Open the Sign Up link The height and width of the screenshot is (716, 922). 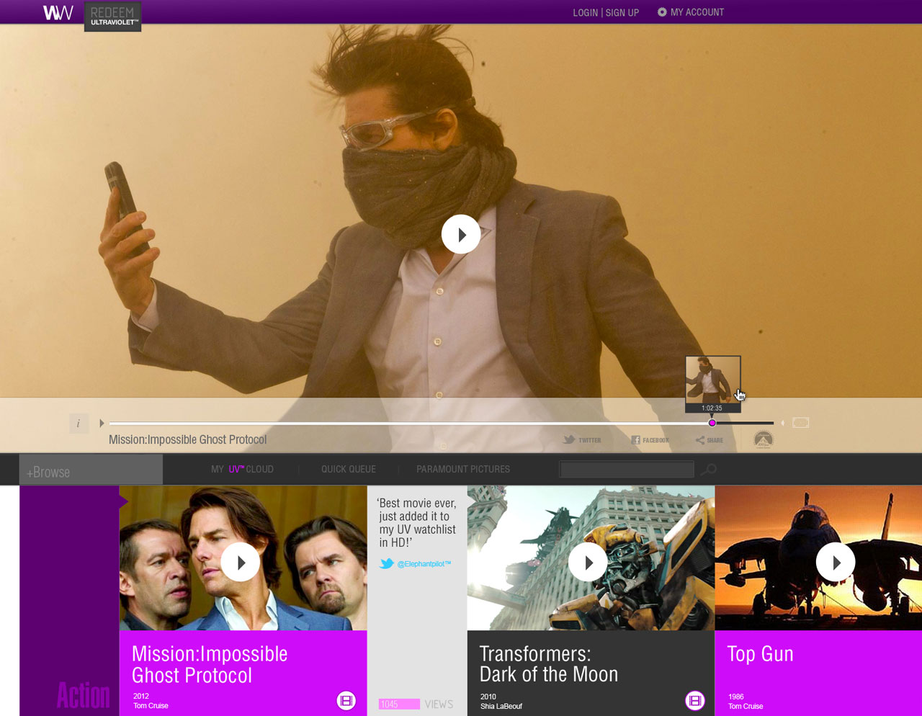(622, 12)
